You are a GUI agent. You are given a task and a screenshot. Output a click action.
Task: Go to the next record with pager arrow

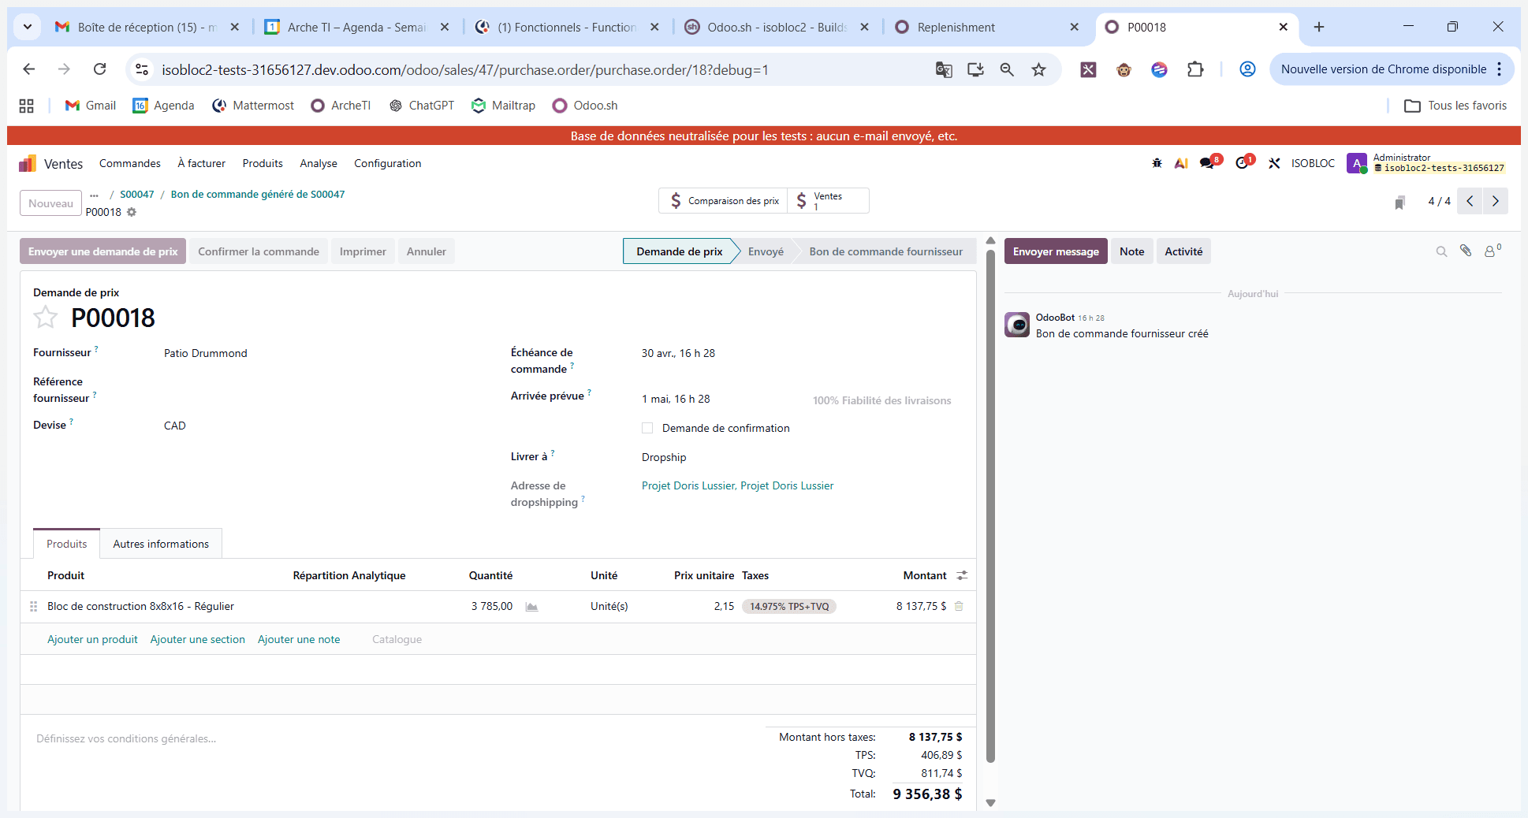[x=1496, y=201]
